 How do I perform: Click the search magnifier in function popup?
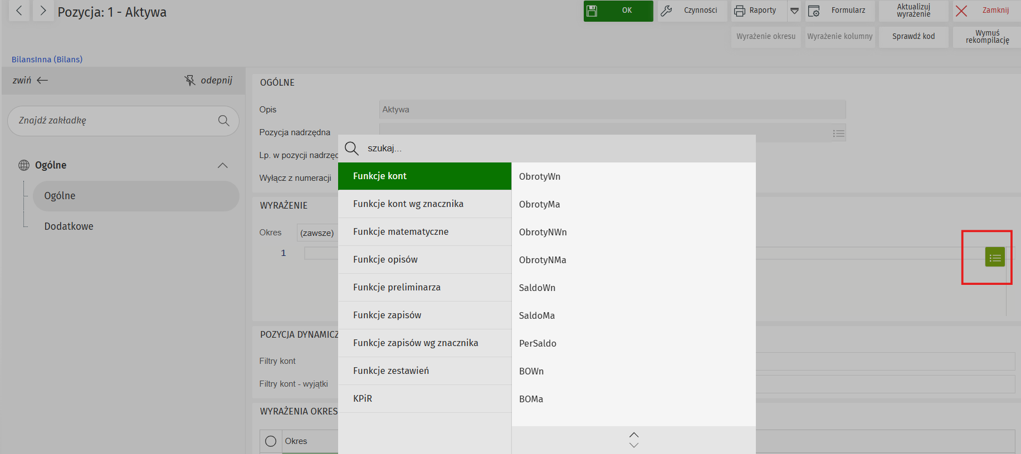click(351, 149)
